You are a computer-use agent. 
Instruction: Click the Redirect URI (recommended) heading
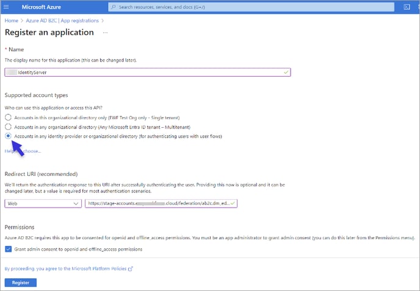(41, 174)
